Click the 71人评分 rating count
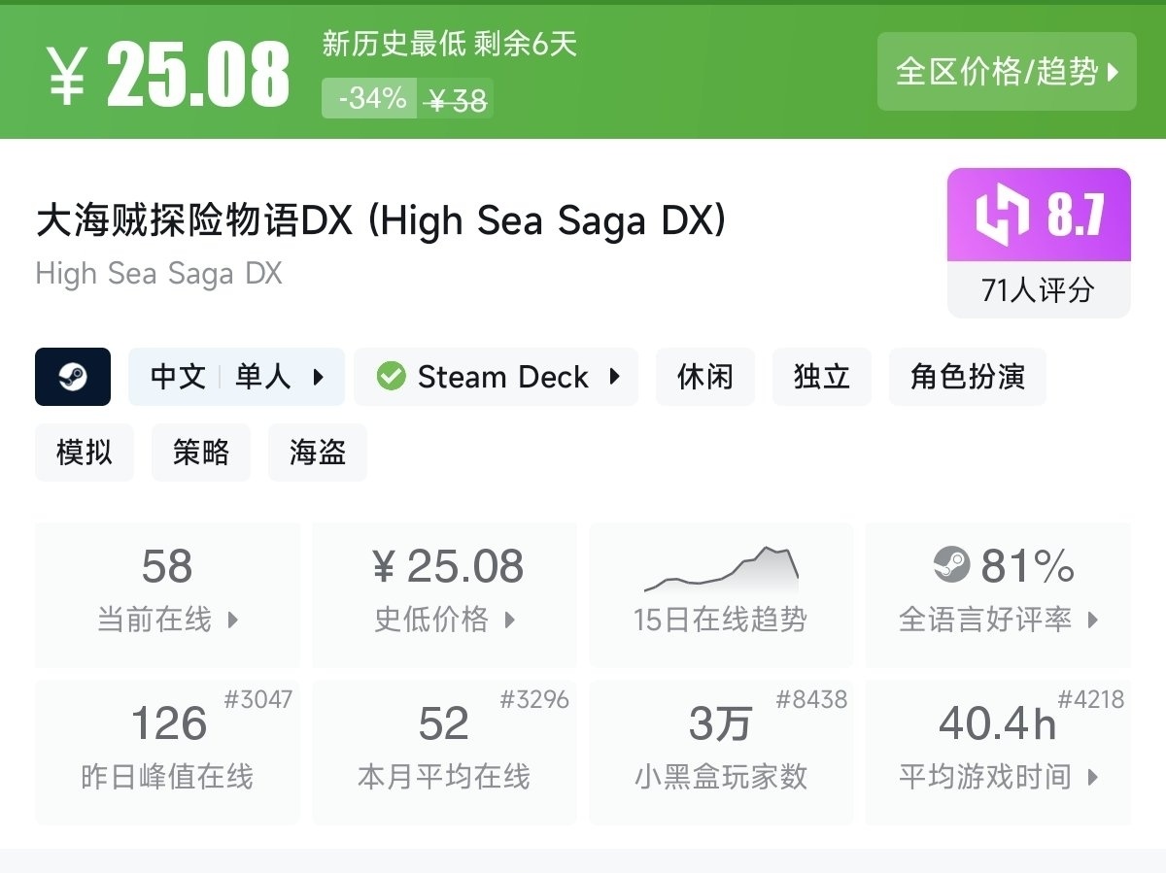The image size is (1166, 873). (x=1038, y=289)
